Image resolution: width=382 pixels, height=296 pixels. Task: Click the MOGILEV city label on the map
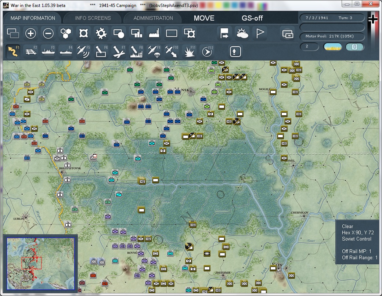[x=265, y=89]
